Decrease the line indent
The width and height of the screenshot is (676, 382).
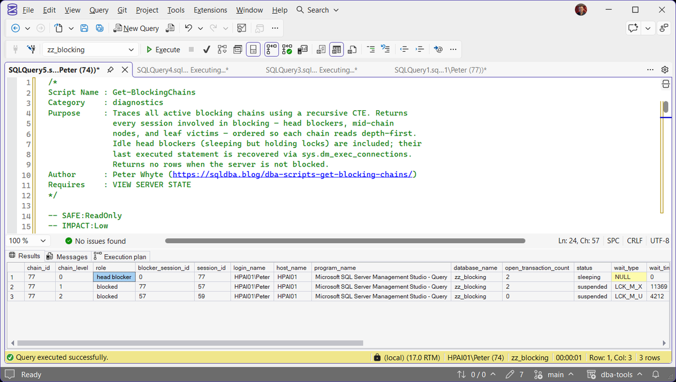click(x=404, y=50)
